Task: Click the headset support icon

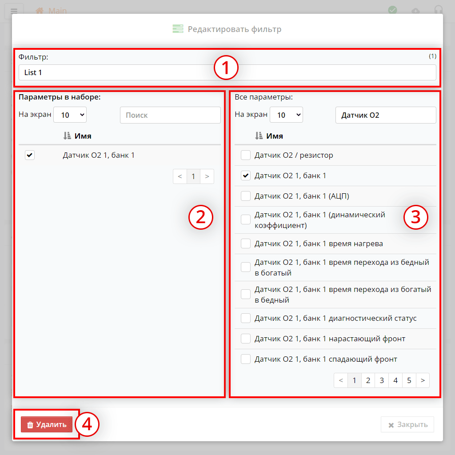Action: click(438, 10)
